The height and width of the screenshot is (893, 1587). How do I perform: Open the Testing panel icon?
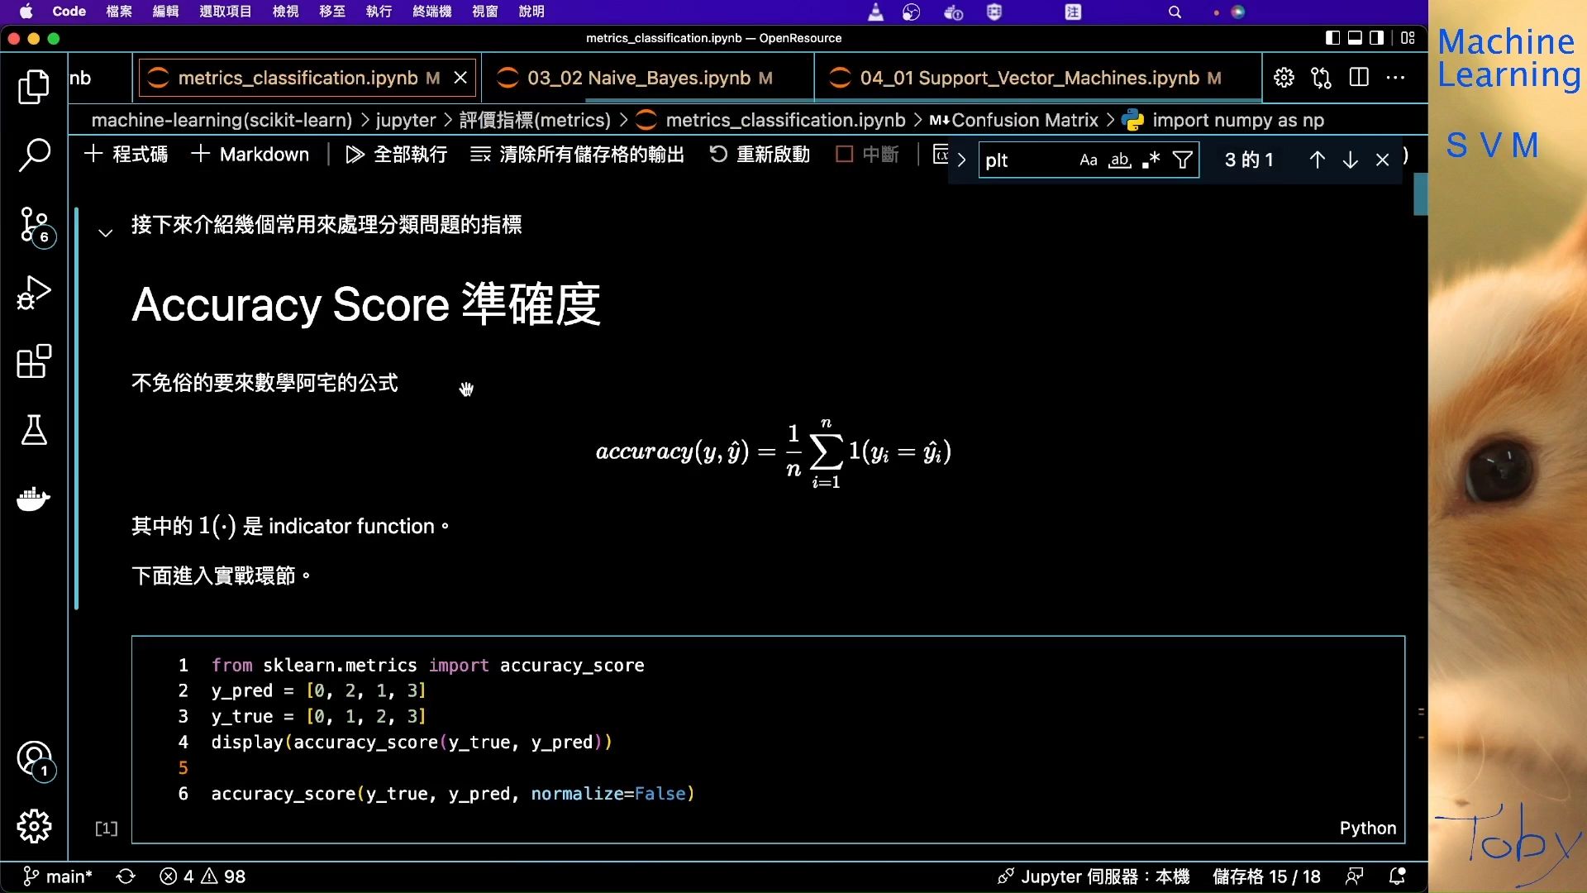click(34, 430)
